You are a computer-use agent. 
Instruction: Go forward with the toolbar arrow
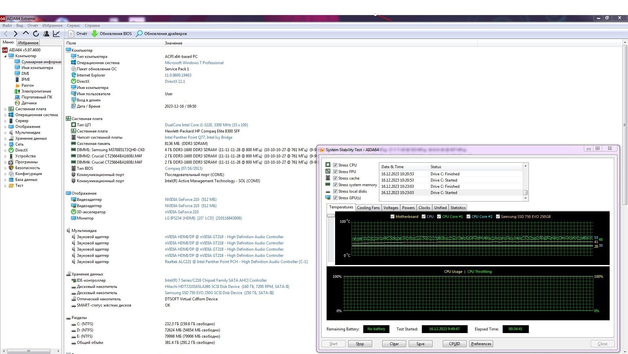[15, 33]
